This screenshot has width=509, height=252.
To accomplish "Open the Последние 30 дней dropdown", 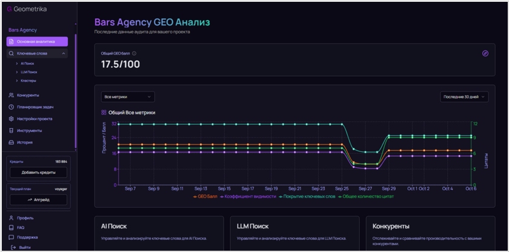I will pyautogui.click(x=464, y=97).
